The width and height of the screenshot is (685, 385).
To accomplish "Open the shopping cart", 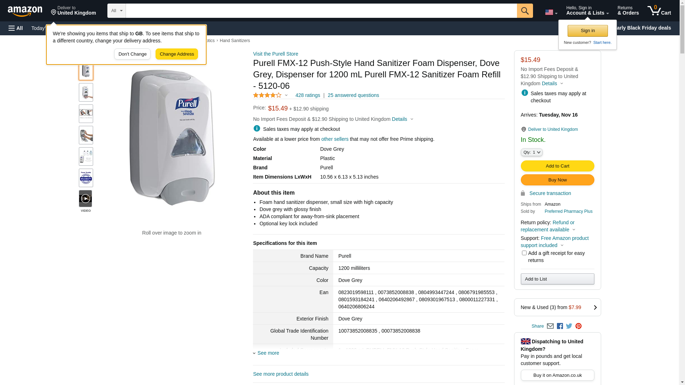I will point(659,11).
